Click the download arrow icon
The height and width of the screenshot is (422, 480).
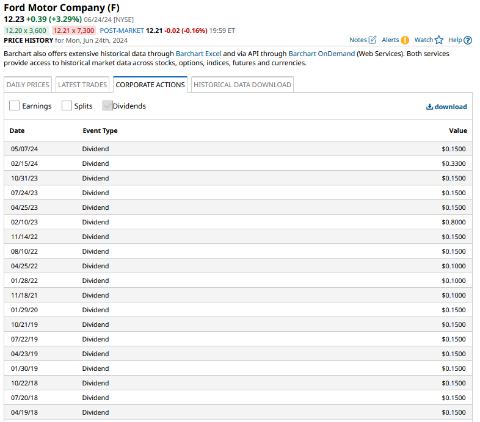click(x=429, y=107)
